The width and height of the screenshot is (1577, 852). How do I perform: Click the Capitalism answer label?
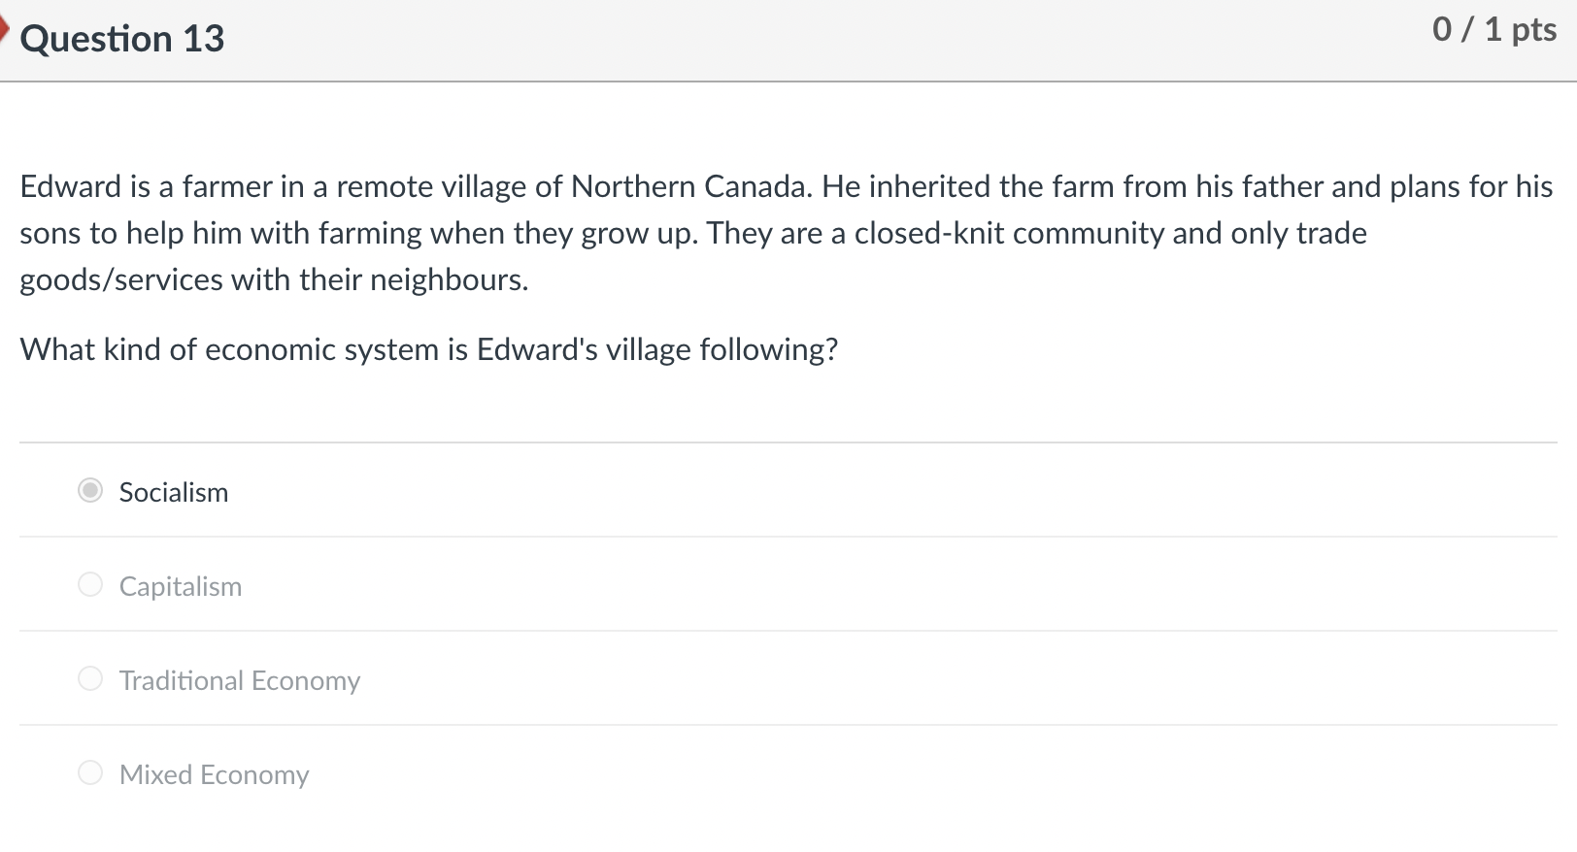coord(181,587)
